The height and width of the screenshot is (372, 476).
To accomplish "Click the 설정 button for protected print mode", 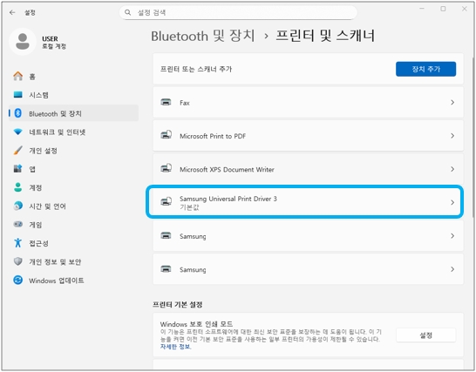I will pyautogui.click(x=425, y=335).
